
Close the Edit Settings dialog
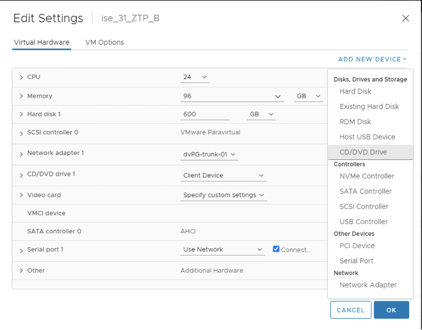[x=405, y=18]
